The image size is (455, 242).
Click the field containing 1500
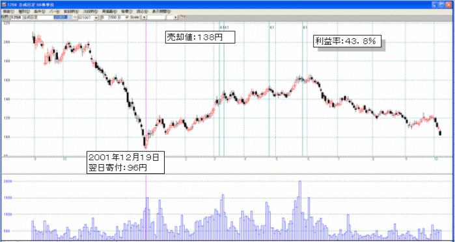(x=113, y=18)
